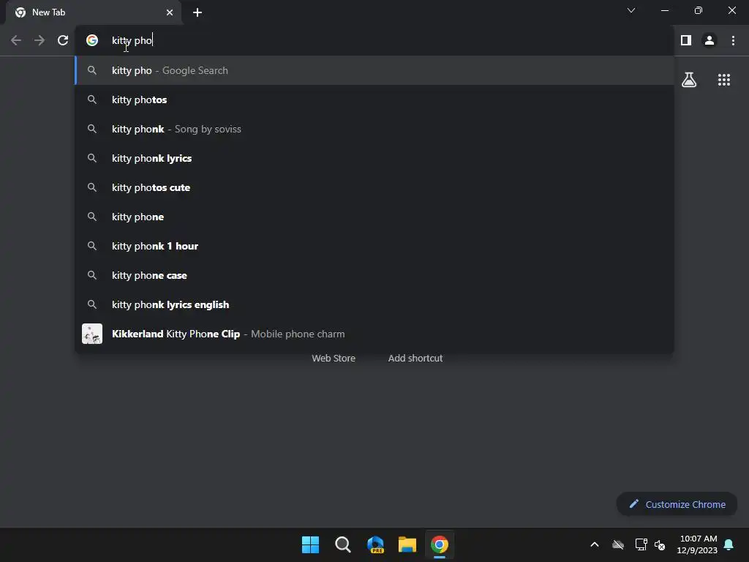Open the side panel icon
The width and height of the screenshot is (749, 562).
[x=686, y=41]
